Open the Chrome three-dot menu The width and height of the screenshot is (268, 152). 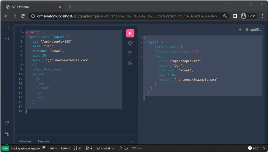point(262,16)
